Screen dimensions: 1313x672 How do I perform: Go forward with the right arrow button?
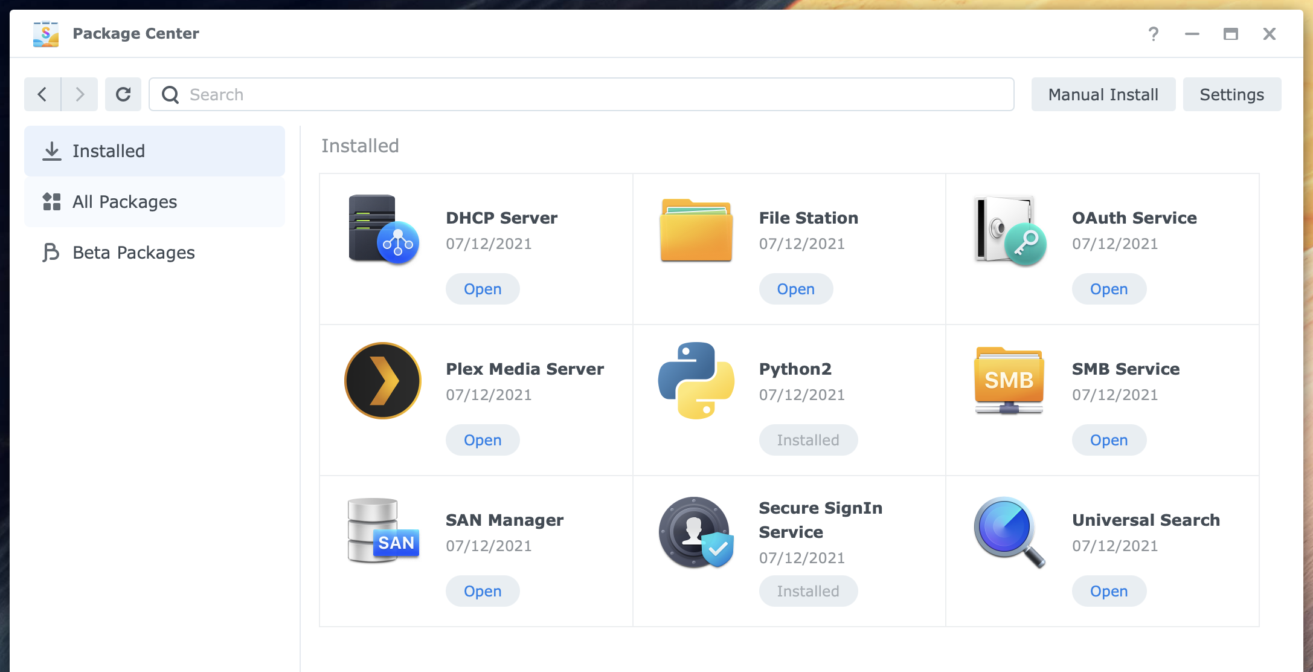[x=80, y=94]
